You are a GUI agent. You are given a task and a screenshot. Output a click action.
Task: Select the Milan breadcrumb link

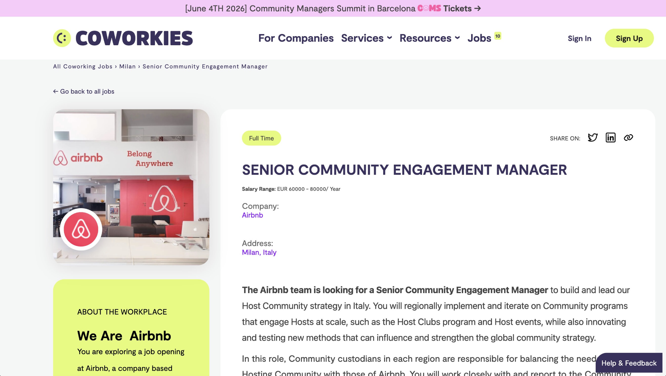[x=128, y=67]
